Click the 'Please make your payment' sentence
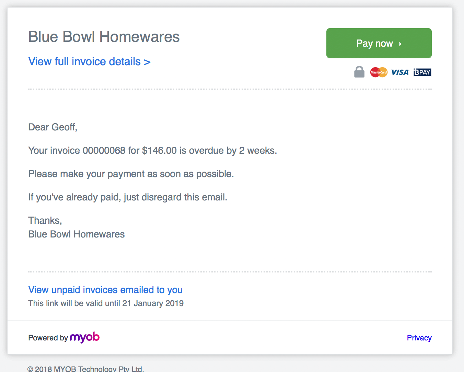This screenshot has height=372, width=464. 131,174
